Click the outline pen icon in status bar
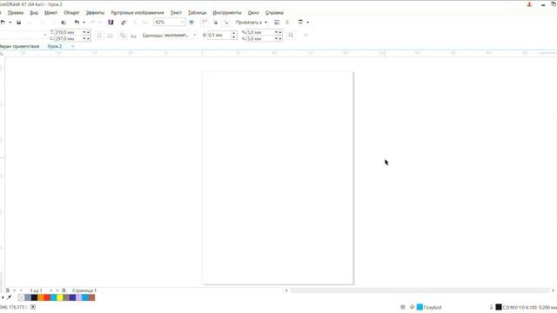 (491, 307)
